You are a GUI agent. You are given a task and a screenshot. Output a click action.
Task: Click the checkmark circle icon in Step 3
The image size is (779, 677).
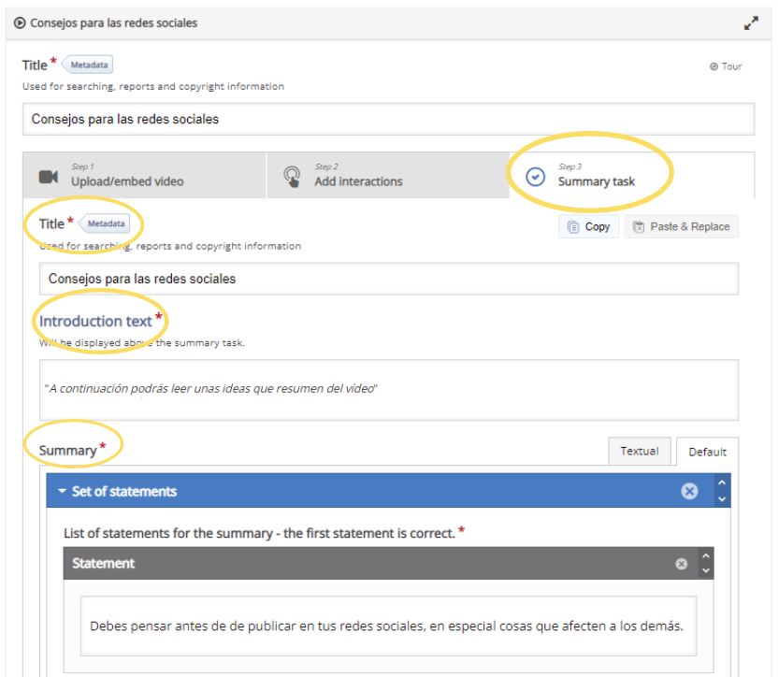pos(535,177)
